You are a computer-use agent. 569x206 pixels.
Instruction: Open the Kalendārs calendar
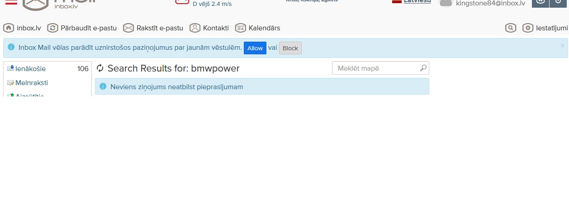[x=257, y=28]
